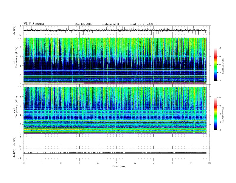Click the "station=ATH" header label

(x=111, y=24)
